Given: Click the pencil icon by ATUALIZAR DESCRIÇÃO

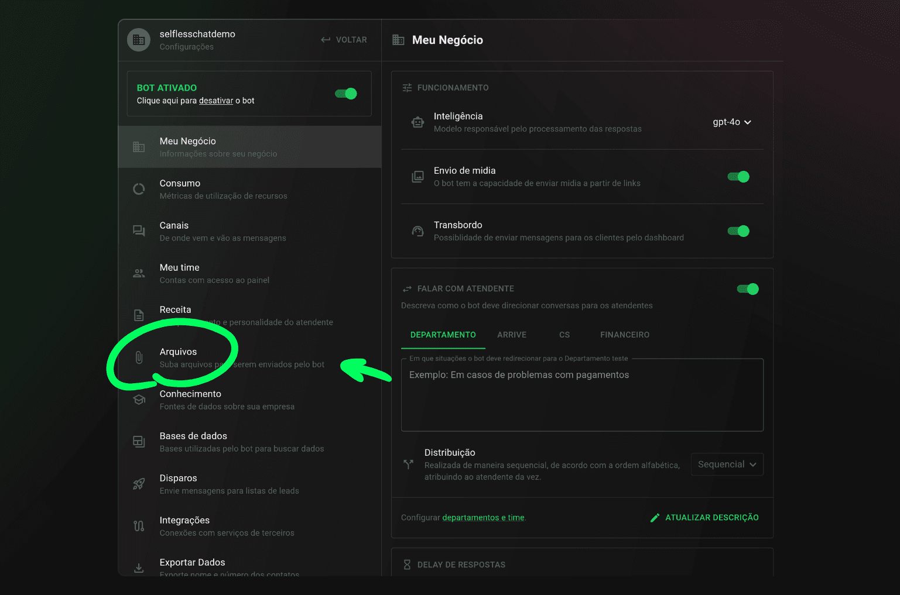Looking at the screenshot, I should [655, 518].
